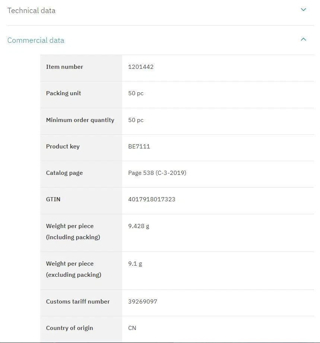Click the Customs tariff number label
This screenshot has width=320, height=343.
click(x=78, y=301)
